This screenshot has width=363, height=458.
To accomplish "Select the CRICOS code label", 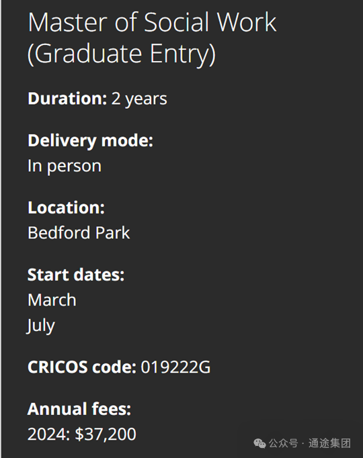I will 82,367.
